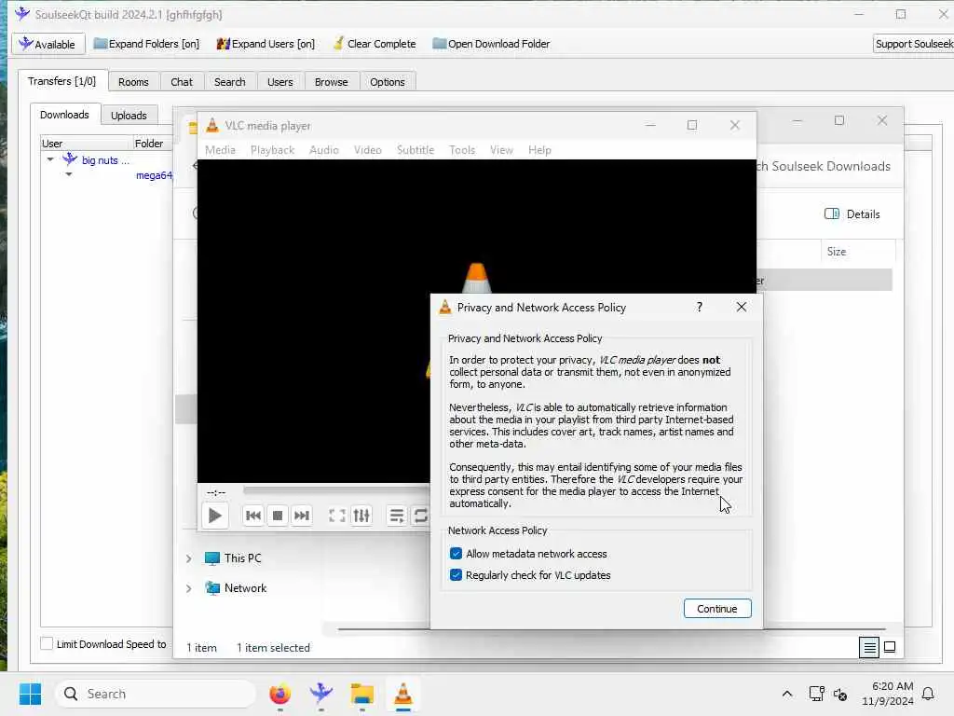Click Clear Complete in Soulseek

pos(375,44)
